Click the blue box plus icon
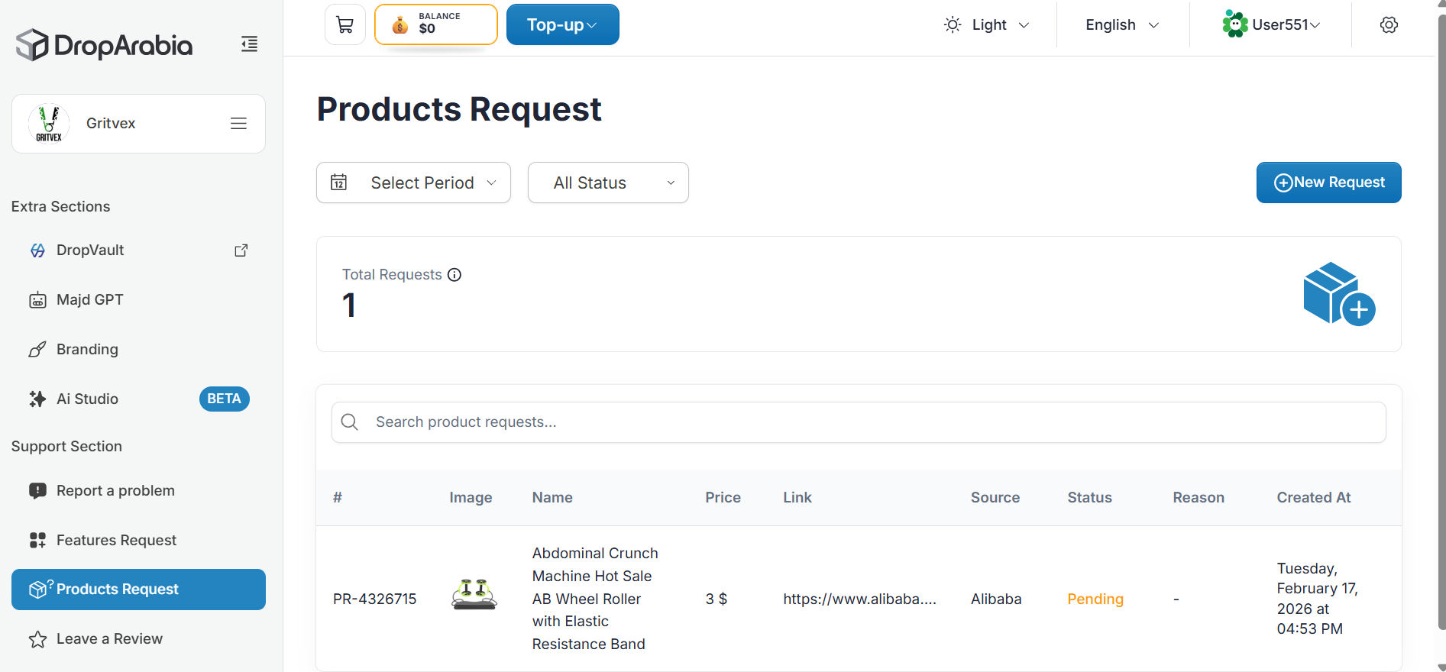The height and width of the screenshot is (672, 1446). pyautogui.click(x=1339, y=294)
